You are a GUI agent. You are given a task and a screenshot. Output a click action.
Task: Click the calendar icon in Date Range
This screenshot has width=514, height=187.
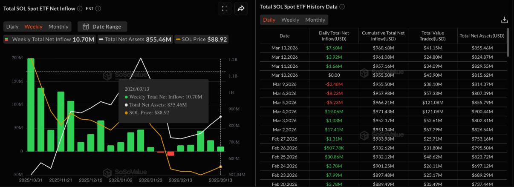86,26
